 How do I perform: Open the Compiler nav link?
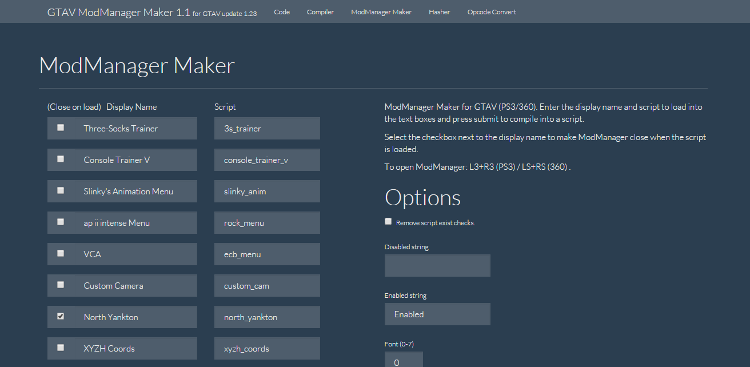[x=320, y=12]
